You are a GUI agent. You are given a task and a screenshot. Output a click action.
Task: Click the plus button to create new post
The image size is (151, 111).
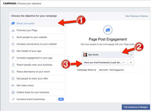(x=131, y=62)
